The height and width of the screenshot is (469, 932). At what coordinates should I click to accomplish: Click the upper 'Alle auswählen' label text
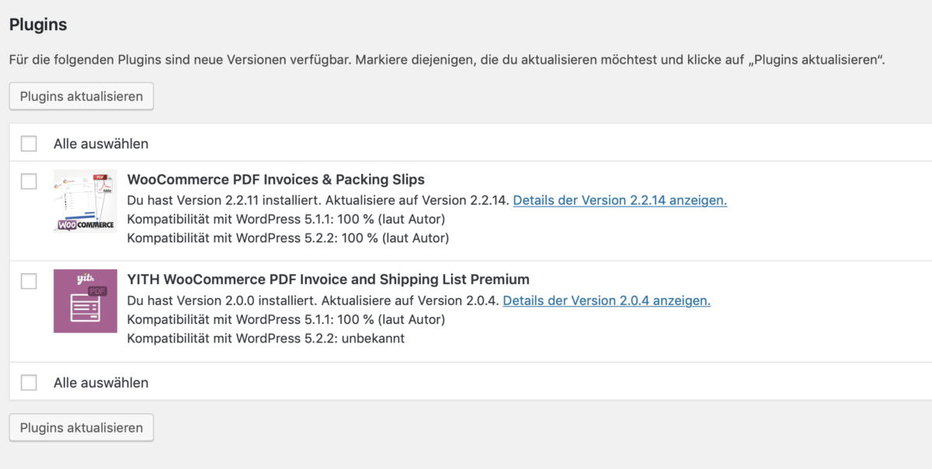tap(101, 144)
